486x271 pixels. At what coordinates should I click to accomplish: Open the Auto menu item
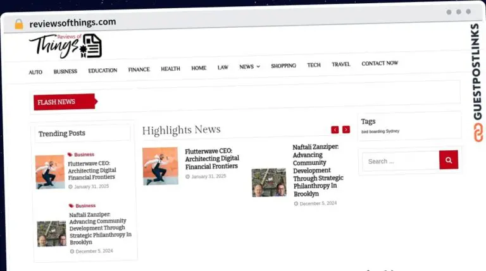coord(35,72)
